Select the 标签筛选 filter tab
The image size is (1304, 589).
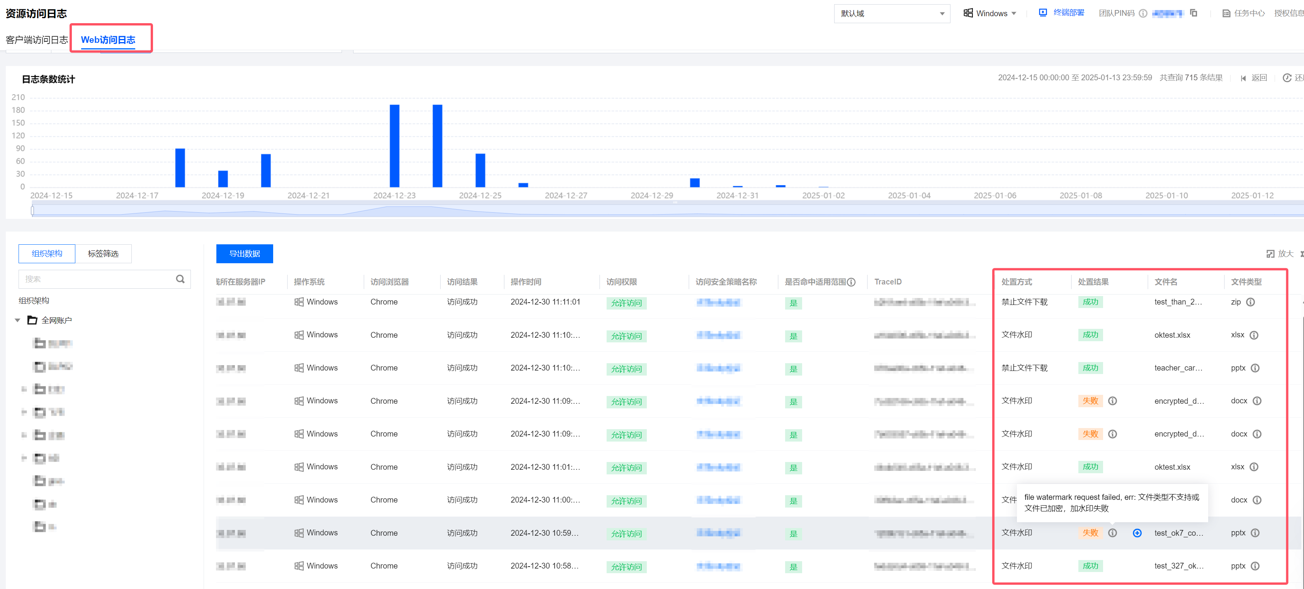tap(103, 253)
